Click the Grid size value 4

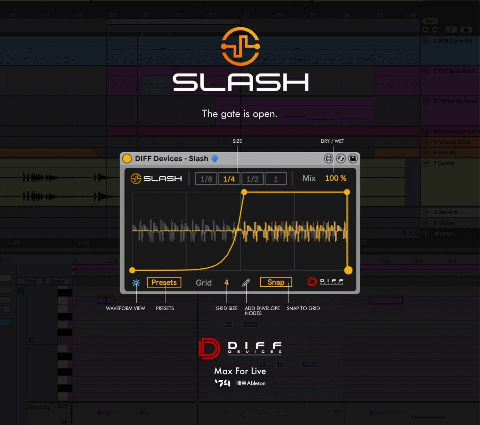click(226, 283)
